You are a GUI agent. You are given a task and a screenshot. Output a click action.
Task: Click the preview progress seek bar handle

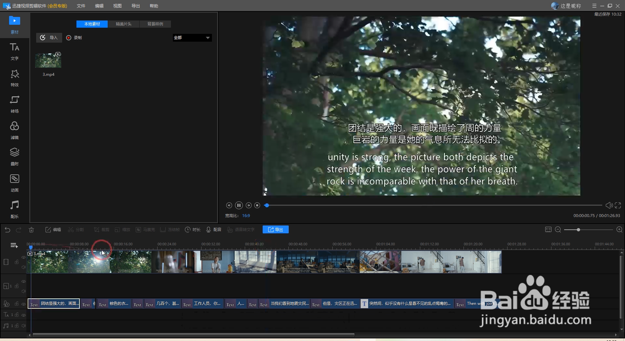pos(267,205)
